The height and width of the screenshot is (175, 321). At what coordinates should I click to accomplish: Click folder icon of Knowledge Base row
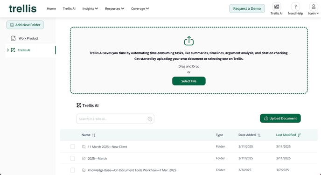[84, 170]
